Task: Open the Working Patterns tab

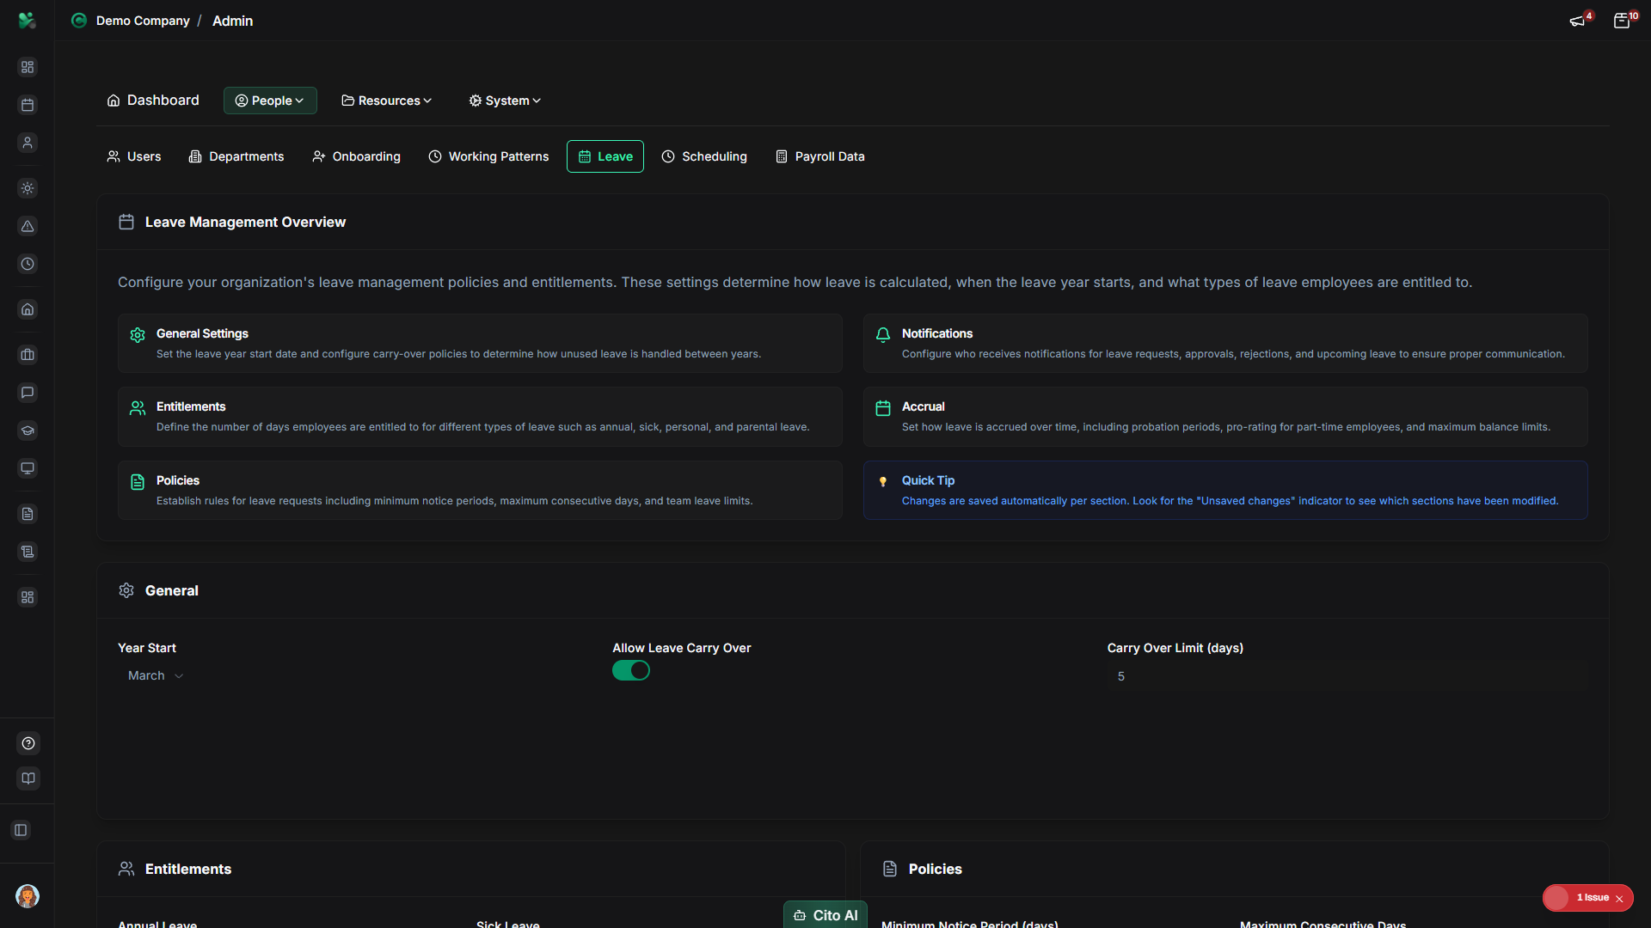Action: click(488, 156)
